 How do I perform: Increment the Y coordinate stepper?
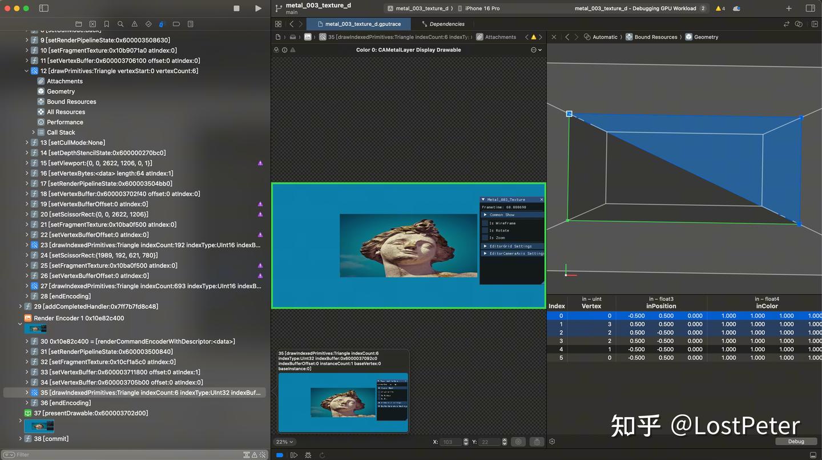click(x=505, y=440)
